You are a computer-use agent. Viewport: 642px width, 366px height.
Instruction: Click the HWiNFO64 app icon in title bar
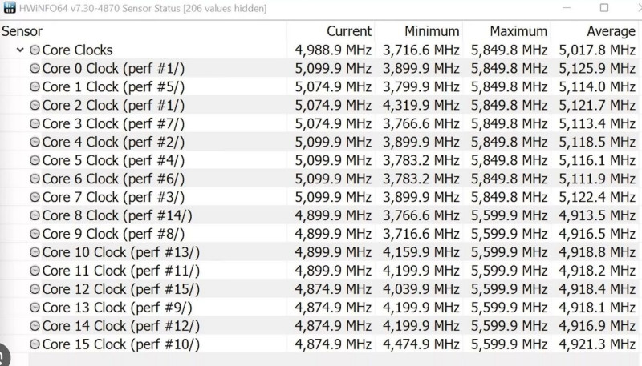(9, 8)
